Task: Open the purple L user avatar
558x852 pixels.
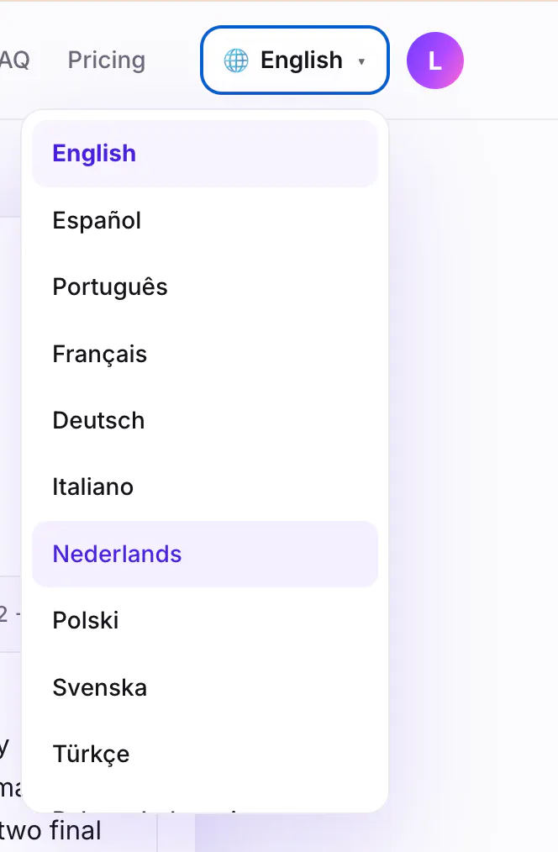Action: [434, 60]
